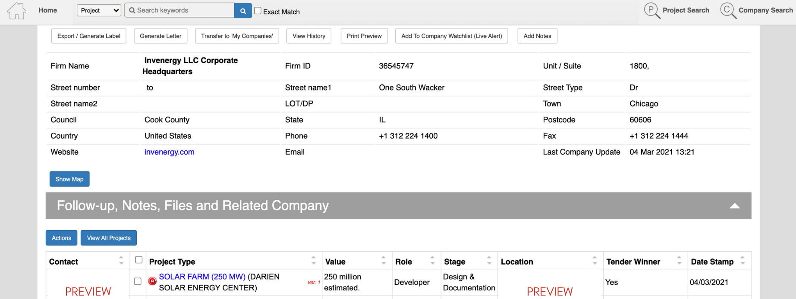Screen dimensions: 796x299
Task: Click the Follow-up, Notes, Files section header
Action: [398, 206]
